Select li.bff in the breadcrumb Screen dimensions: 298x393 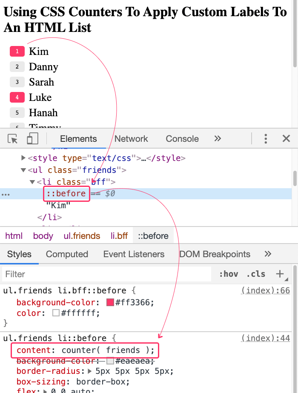(x=119, y=236)
